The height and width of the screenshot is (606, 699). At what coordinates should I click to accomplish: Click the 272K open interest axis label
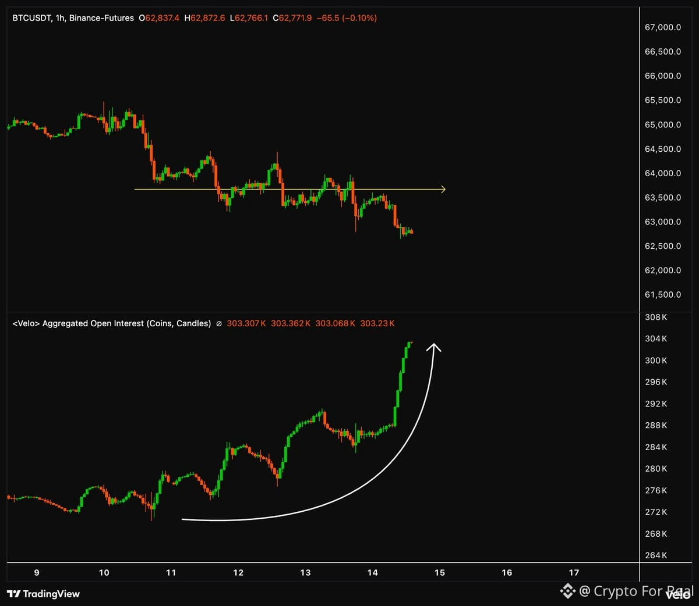point(656,512)
